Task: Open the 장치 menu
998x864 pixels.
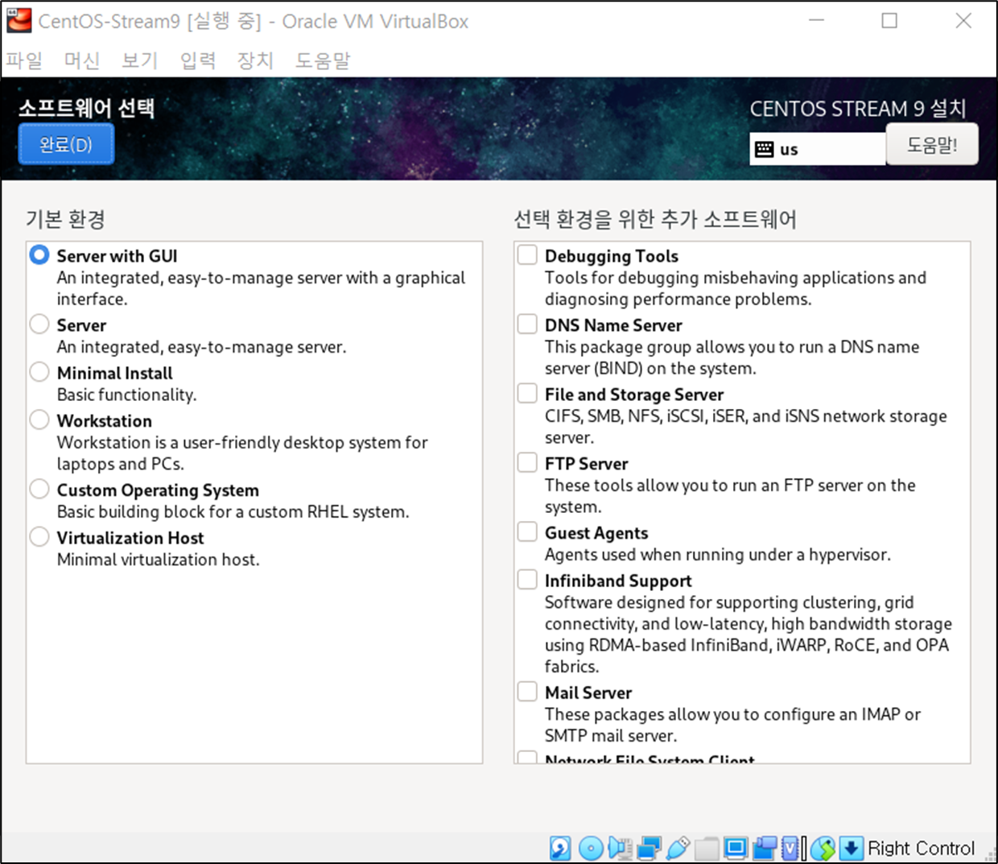Action: pyautogui.click(x=256, y=60)
